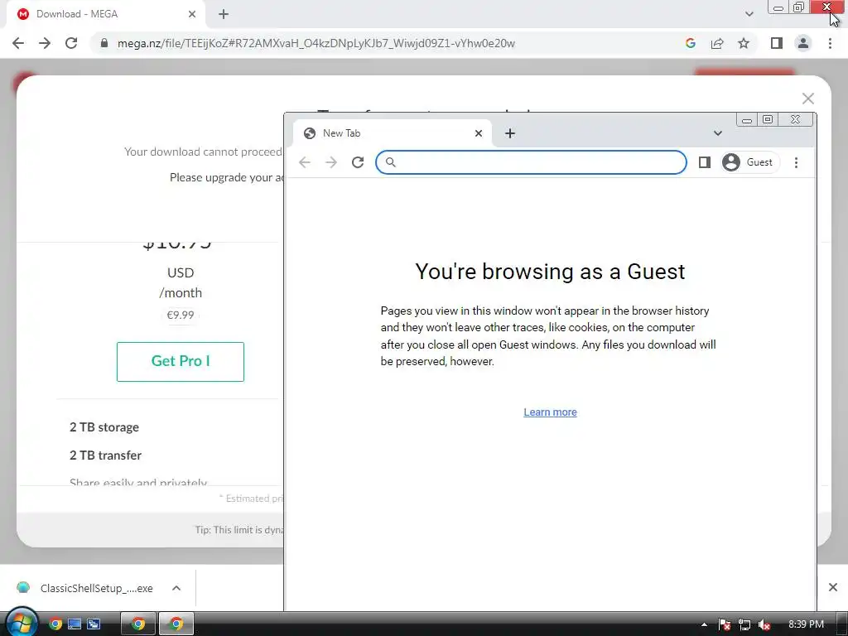This screenshot has height=636, width=848.
Task: Go back in the MEGA window
Action: point(18,43)
